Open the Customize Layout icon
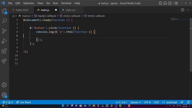Viewport: 192px width, 108px height. 176,3
